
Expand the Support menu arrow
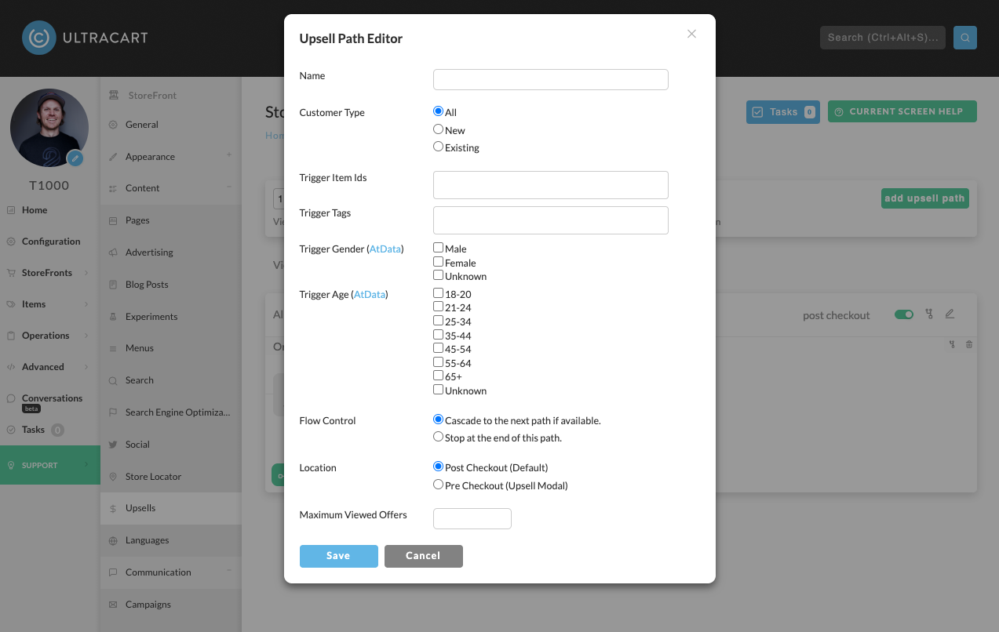click(x=86, y=465)
